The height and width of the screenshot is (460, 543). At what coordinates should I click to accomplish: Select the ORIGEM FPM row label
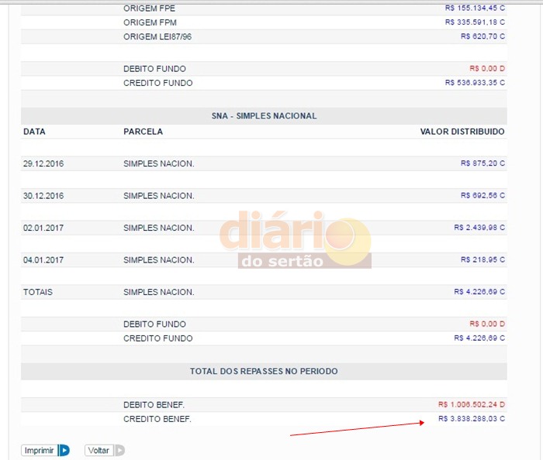point(150,22)
